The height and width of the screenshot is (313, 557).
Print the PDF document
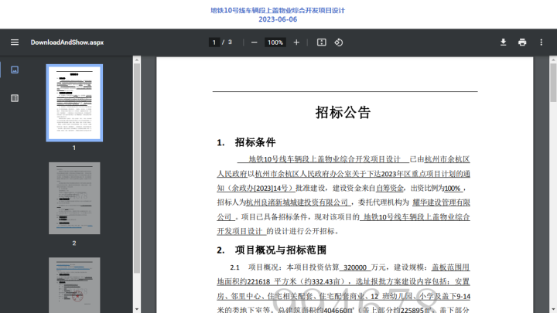pyautogui.click(x=522, y=43)
